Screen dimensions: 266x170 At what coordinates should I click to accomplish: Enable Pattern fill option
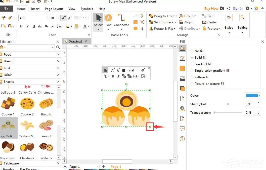(x=200, y=77)
